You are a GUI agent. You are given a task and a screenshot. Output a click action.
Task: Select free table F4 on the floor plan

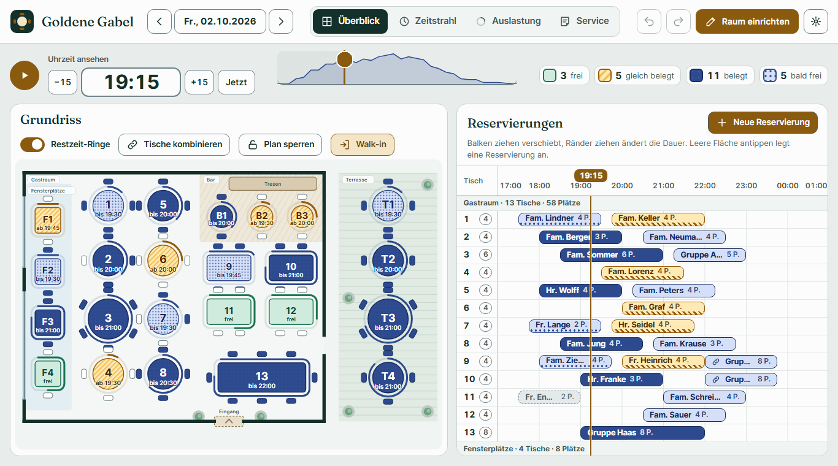tap(48, 375)
